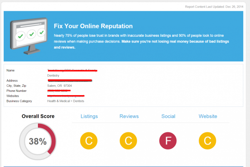Click the Business Category label

click(x=19, y=101)
